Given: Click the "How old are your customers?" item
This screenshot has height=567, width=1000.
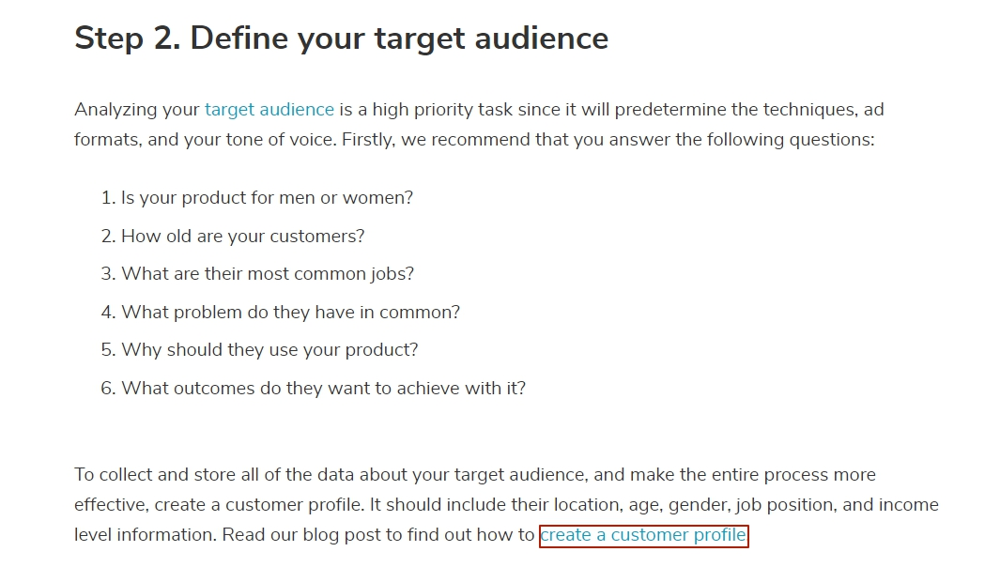Looking at the screenshot, I should point(242,237).
